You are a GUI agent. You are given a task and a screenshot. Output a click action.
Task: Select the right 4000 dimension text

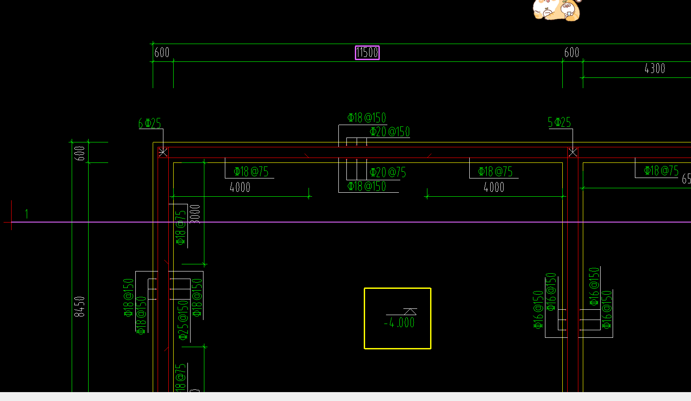pyautogui.click(x=494, y=187)
